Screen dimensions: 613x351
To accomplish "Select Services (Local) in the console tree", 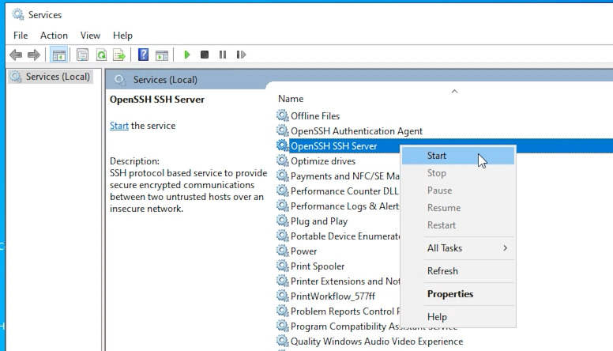I will [51, 77].
